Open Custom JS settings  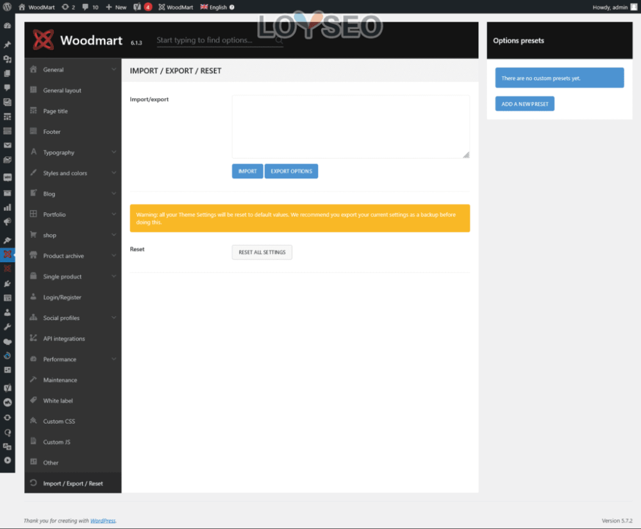[x=73, y=442]
